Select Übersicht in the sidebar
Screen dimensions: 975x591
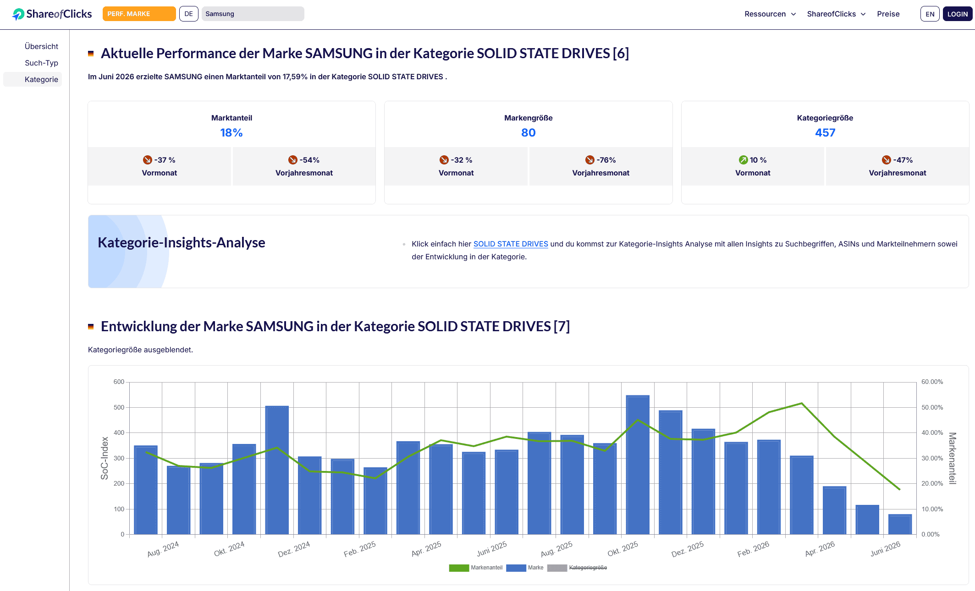[41, 46]
